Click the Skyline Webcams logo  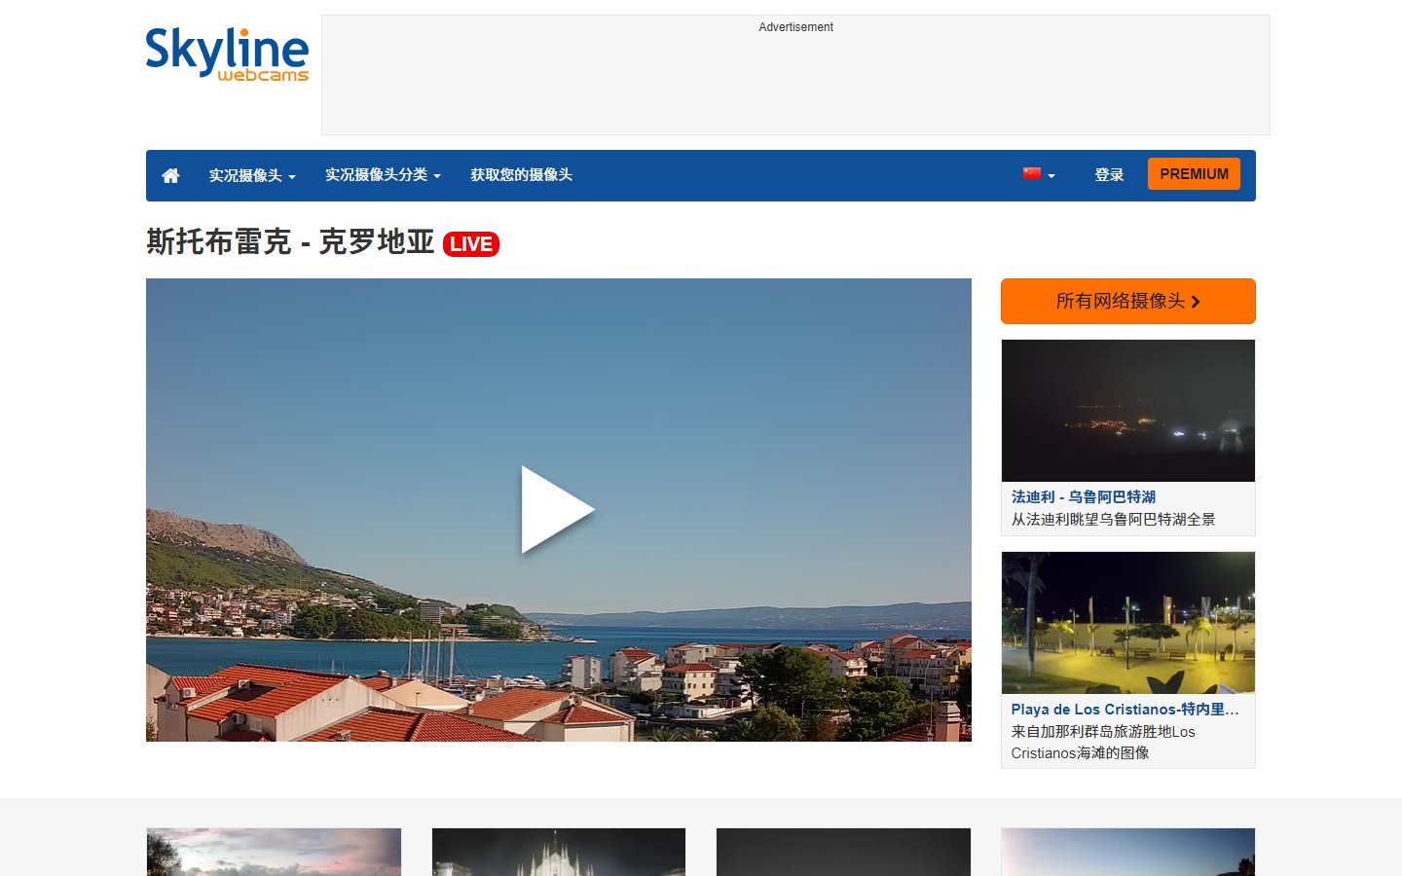pos(227,54)
